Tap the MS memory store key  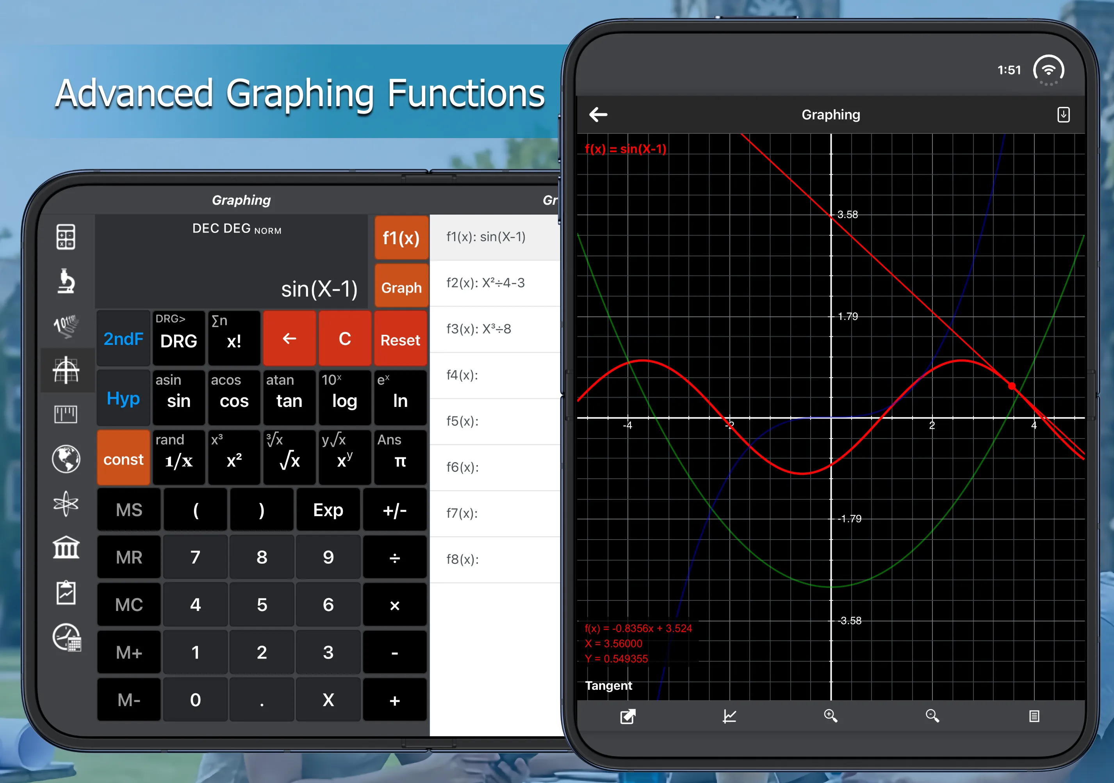click(x=129, y=510)
